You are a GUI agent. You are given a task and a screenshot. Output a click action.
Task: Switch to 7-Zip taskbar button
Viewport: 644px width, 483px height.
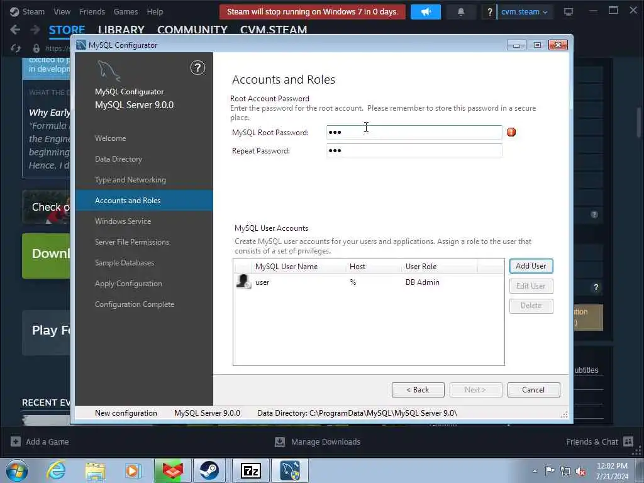[x=251, y=470]
